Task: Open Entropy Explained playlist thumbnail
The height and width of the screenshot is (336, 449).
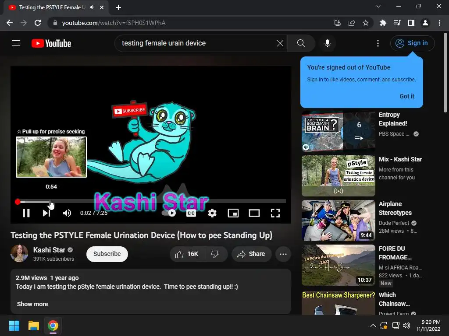Action: [x=339, y=131]
